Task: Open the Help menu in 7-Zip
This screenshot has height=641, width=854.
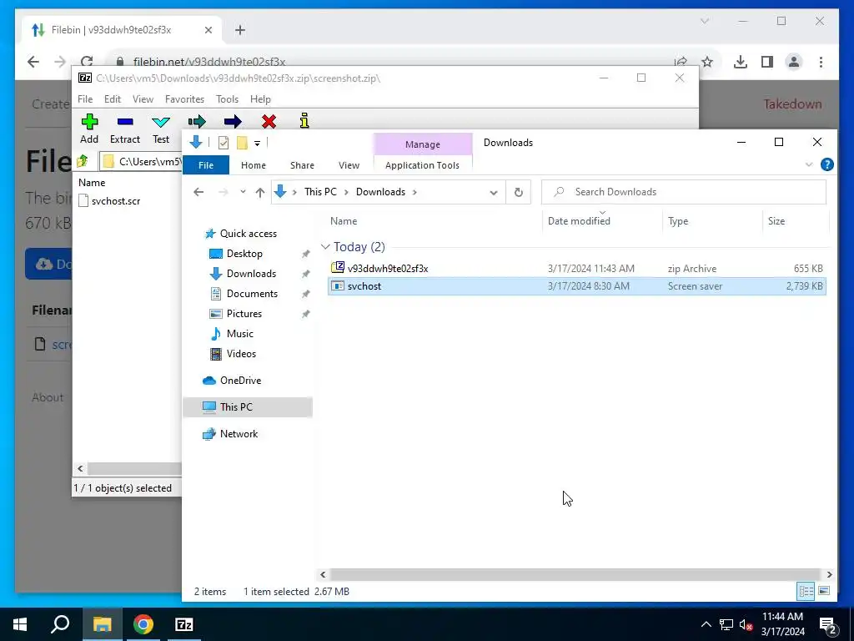Action: [x=260, y=99]
